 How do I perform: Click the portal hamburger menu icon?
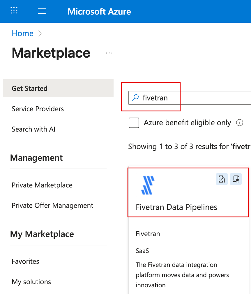tap(42, 11)
